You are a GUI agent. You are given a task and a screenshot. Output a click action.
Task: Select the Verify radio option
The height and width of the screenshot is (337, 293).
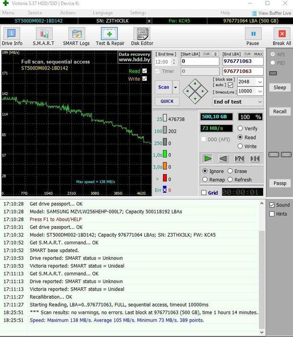[x=240, y=129]
